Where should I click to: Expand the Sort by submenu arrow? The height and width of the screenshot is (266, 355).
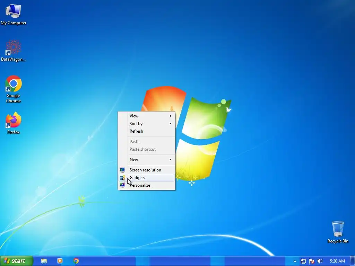[171, 124]
